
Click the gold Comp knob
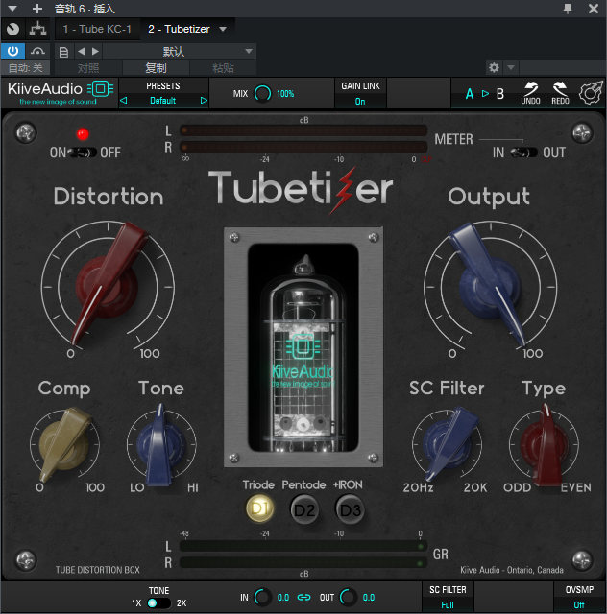[x=64, y=445]
